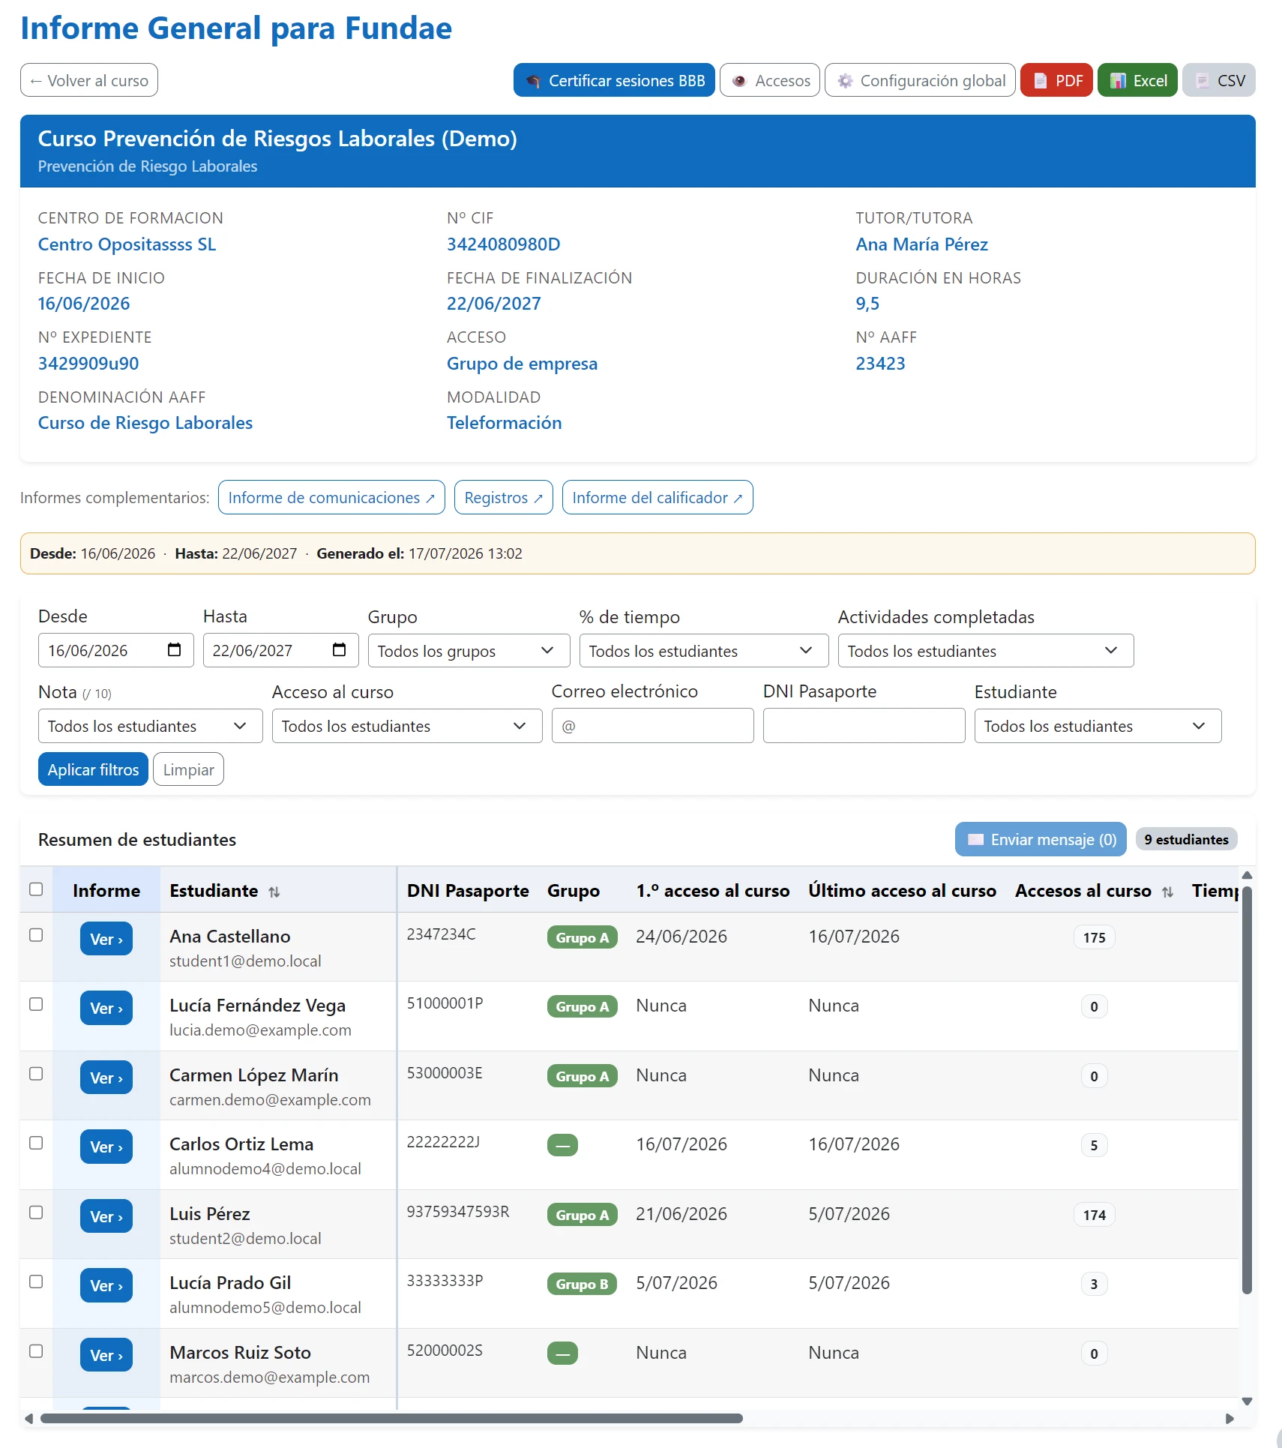Click the scroll-up arrow of table scrollbar
This screenshot has height=1448, width=1282.
(x=1247, y=875)
